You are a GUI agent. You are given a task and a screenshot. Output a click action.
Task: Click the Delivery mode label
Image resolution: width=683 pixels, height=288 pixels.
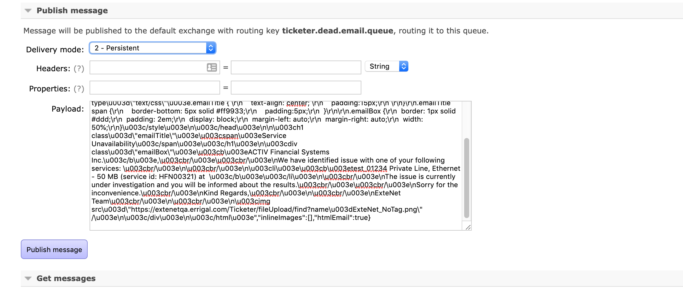[x=55, y=50]
